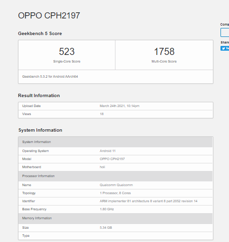Screen dimensions: 229x242
Task: Click the processor Name label
Action: pos(26,185)
